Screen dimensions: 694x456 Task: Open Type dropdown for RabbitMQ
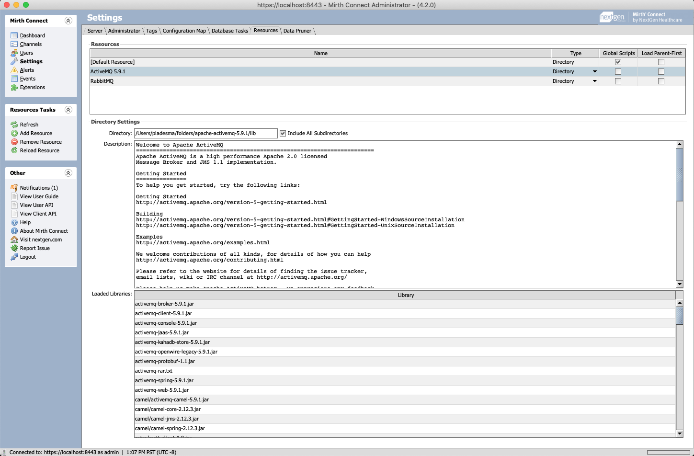pos(595,81)
